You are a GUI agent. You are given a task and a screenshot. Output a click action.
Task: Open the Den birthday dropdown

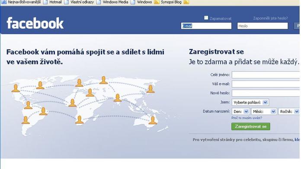[x=241, y=111]
